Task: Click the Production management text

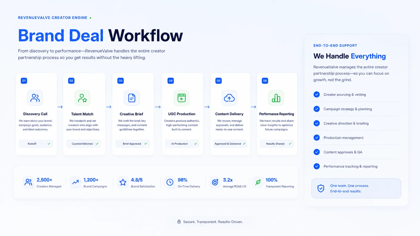Action: coord(344,138)
